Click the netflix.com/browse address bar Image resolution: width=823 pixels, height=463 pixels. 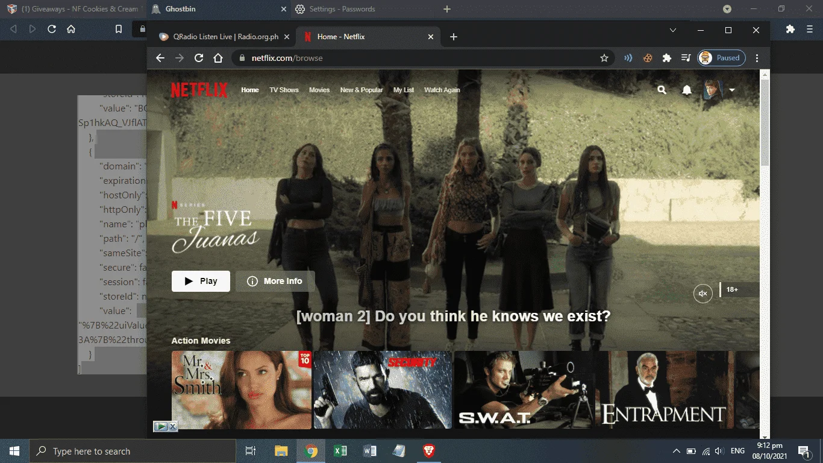tap(422, 58)
